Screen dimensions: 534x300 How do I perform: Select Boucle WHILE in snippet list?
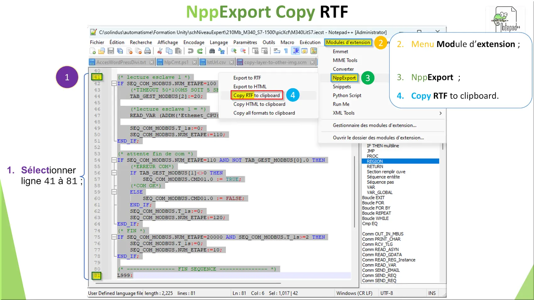pos(375,218)
